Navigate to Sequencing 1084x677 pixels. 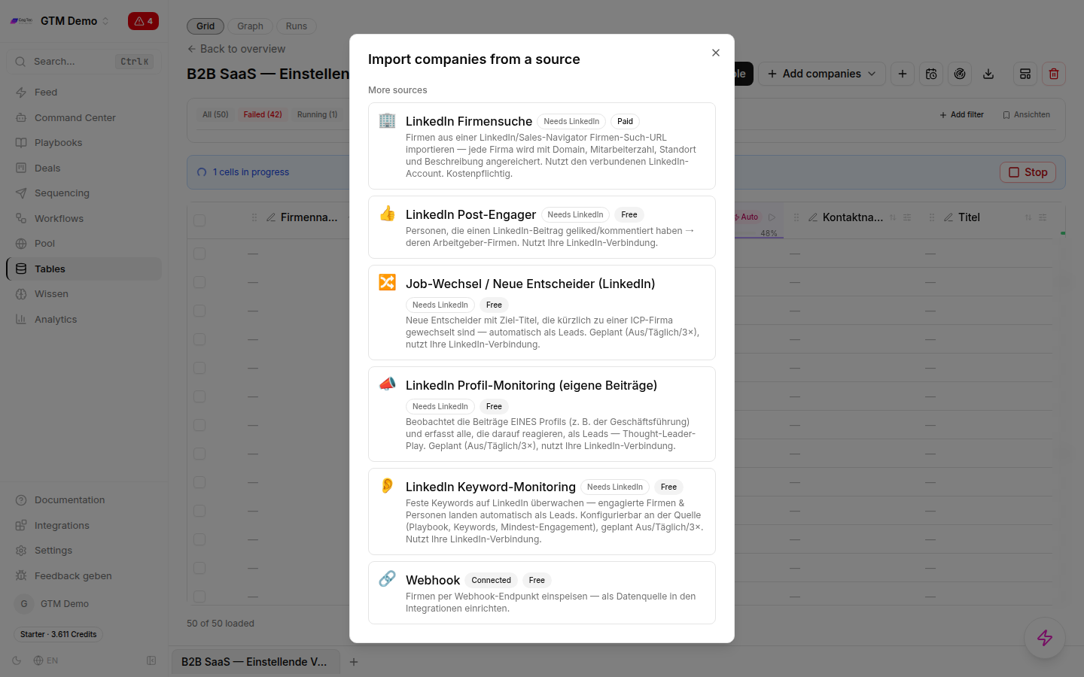(x=84, y=193)
